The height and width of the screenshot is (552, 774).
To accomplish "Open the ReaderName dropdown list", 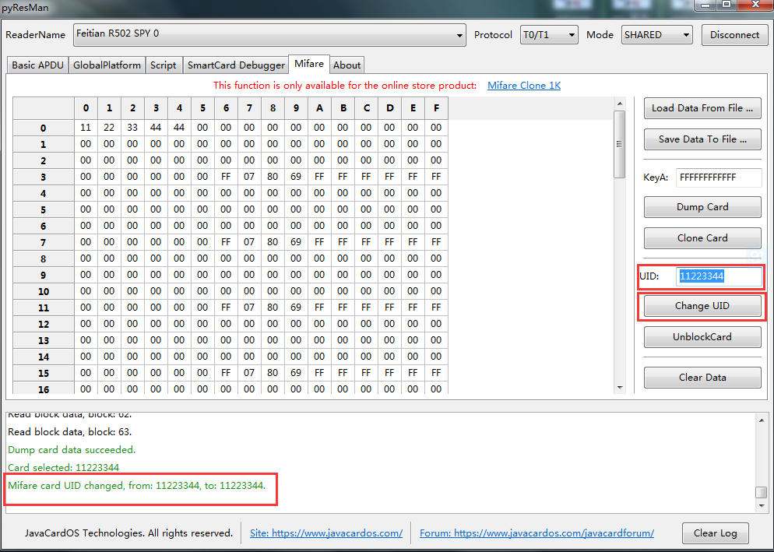I will pyautogui.click(x=269, y=35).
